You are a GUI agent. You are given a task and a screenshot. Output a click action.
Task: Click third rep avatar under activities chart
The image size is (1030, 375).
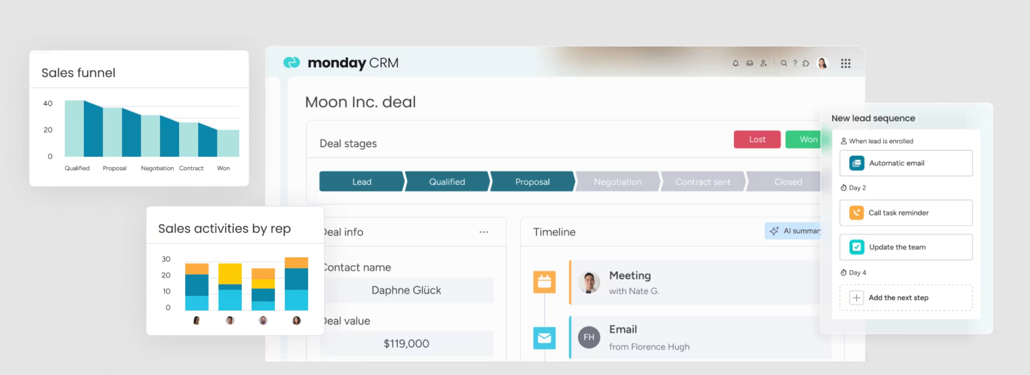coord(263,320)
